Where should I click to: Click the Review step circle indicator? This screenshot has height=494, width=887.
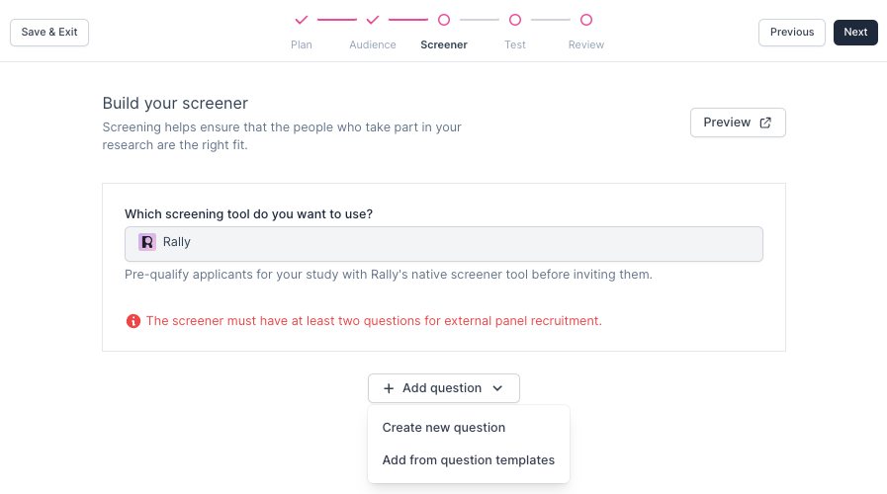[x=586, y=20]
